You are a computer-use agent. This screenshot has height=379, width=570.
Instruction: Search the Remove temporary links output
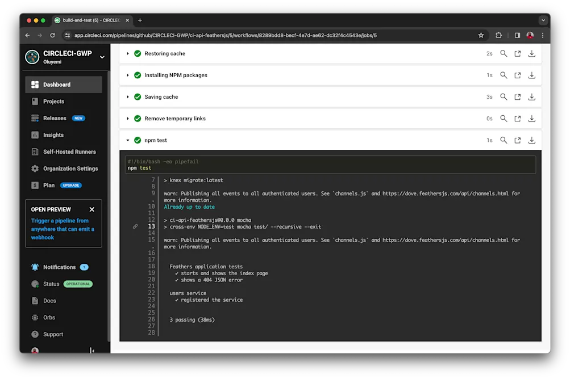(x=504, y=119)
